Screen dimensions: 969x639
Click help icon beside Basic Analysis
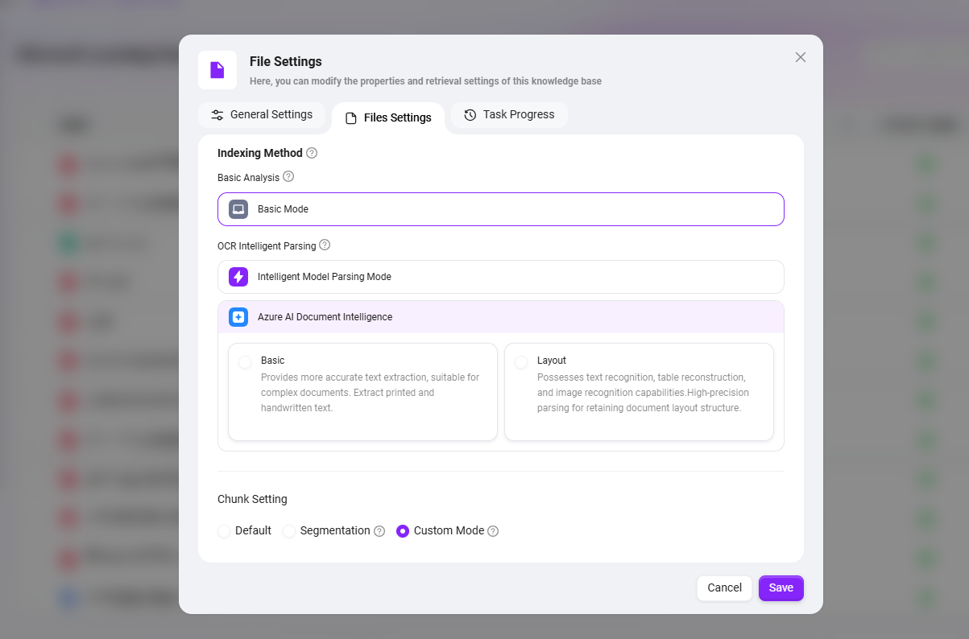[288, 176]
